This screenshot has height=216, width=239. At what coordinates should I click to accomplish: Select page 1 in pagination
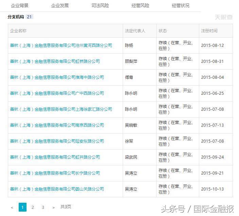pos(22,207)
